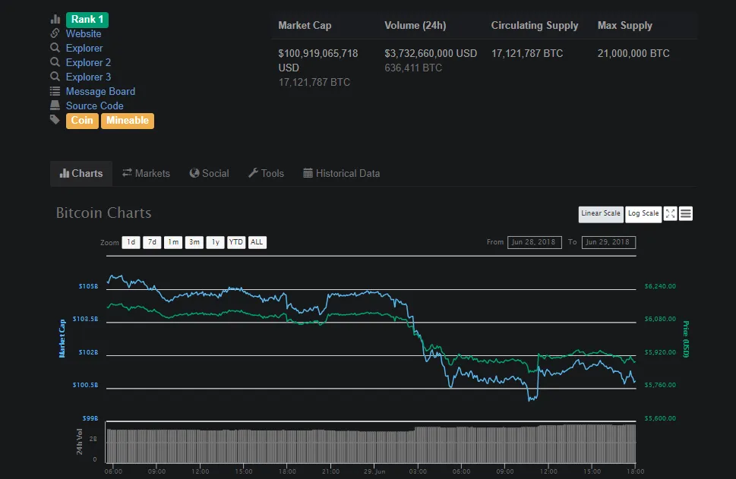
Task: Open the chart hamburger export menu
Action: 686,213
